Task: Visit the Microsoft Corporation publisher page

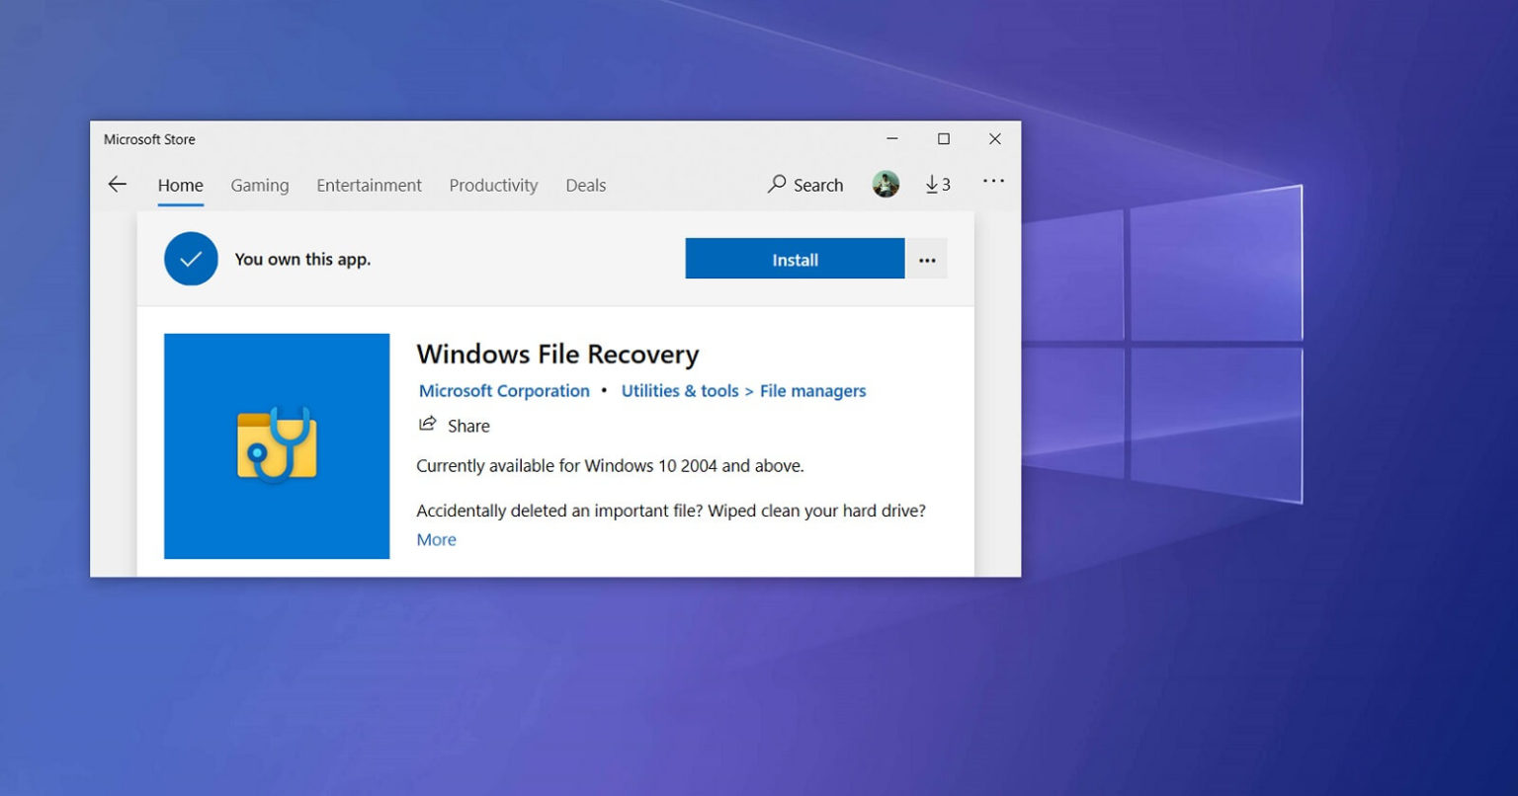Action: coord(504,390)
